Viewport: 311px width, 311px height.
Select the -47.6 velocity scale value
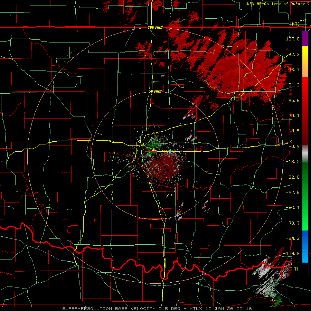(x=293, y=192)
